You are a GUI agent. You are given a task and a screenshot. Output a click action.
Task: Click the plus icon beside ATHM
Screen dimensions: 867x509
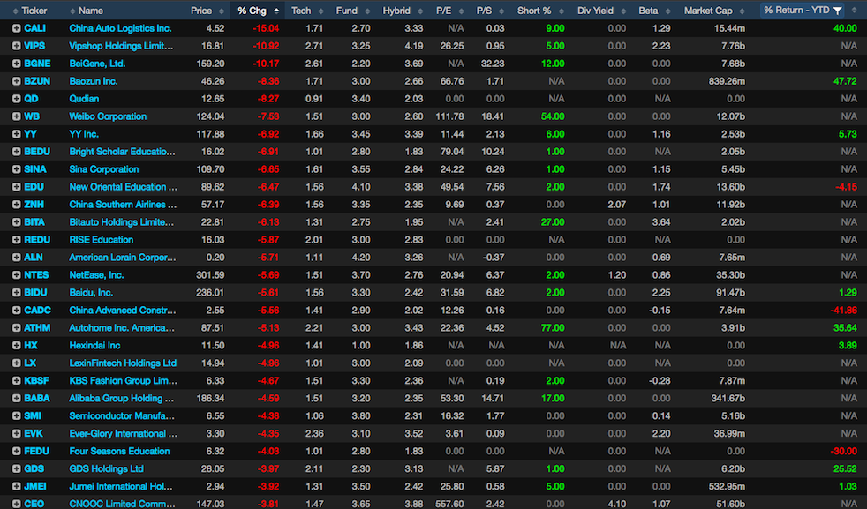17,328
